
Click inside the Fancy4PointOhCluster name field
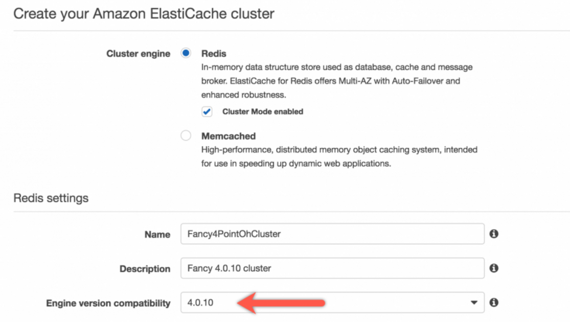tap(332, 234)
